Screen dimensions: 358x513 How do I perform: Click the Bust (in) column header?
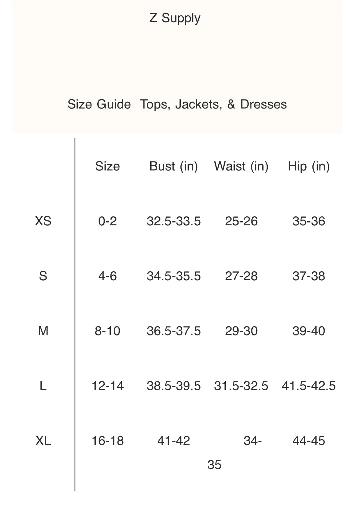[x=174, y=166]
